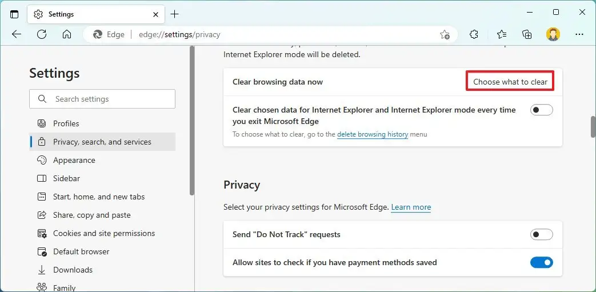Open Privacy, search, and services section

coord(102,142)
